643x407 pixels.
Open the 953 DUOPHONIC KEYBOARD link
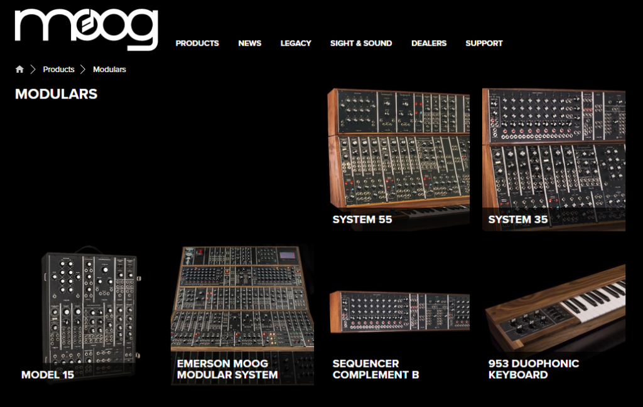[534, 368]
